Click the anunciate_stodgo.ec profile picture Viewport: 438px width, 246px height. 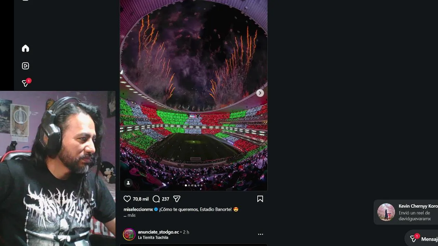[x=129, y=234]
